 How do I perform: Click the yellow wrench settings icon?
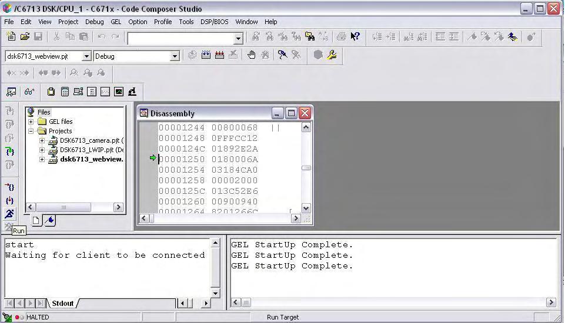tap(332, 55)
